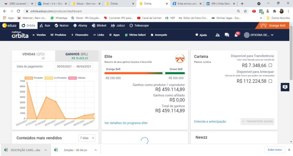Open the Outros favoritos folder
This screenshot has height=156, width=293.
tap(278, 18)
